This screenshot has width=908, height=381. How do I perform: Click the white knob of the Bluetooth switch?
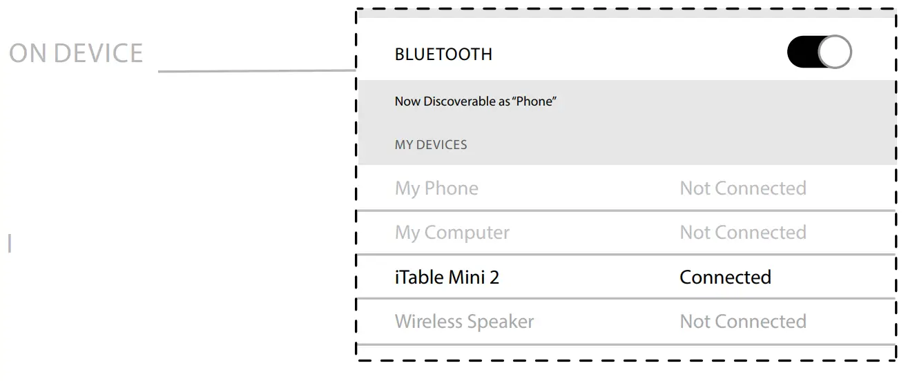pyautogui.click(x=834, y=52)
